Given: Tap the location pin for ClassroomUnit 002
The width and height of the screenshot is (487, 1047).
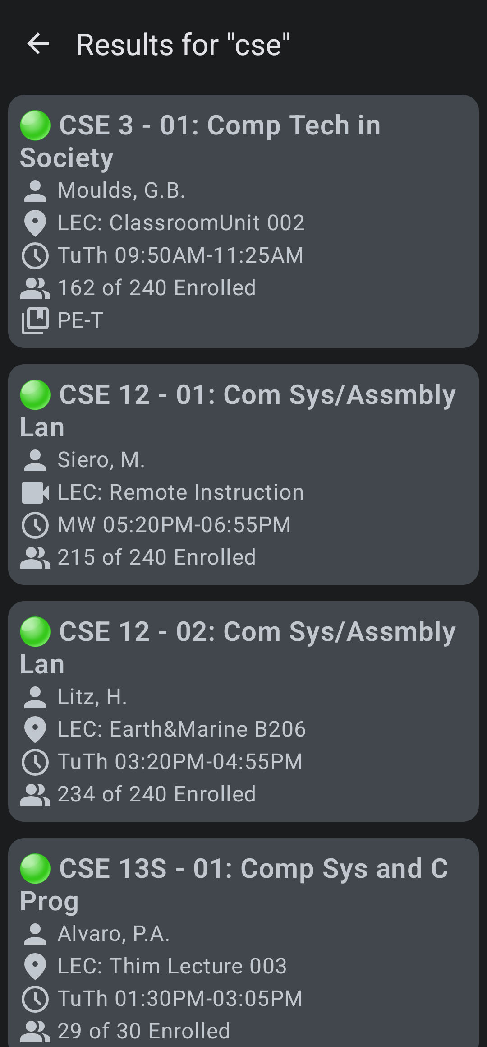Looking at the screenshot, I should [x=36, y=222].
